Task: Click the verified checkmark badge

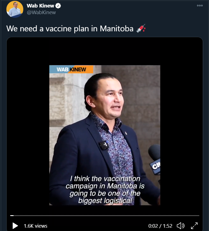Action: tap(59, 6)
